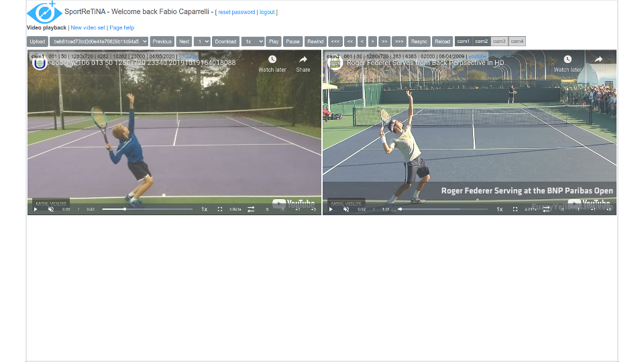The height and width of the screenshot is (362, 644).
Task: Click the toolbar Pause button
Action: pyautogui.click(x=293, y=42)
